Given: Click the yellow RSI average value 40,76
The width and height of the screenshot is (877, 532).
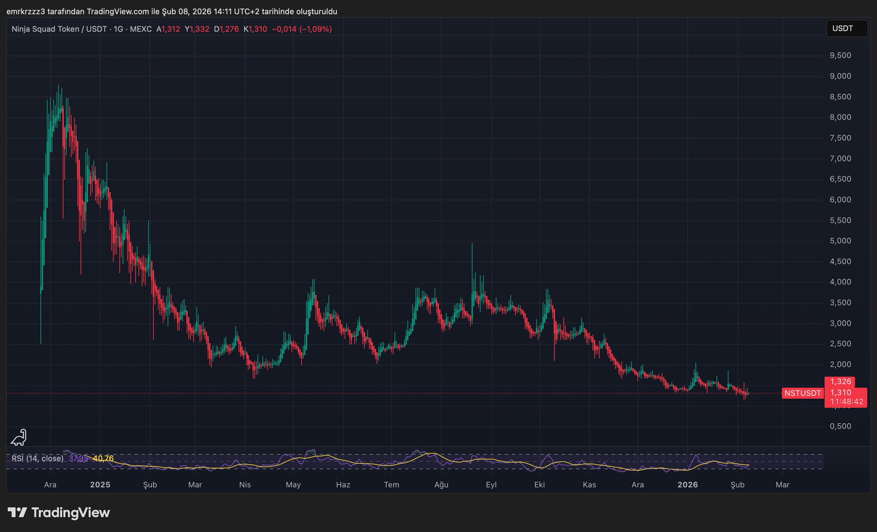Looking at the screenshot, I should pyautogui.click(x=103, y=459).
